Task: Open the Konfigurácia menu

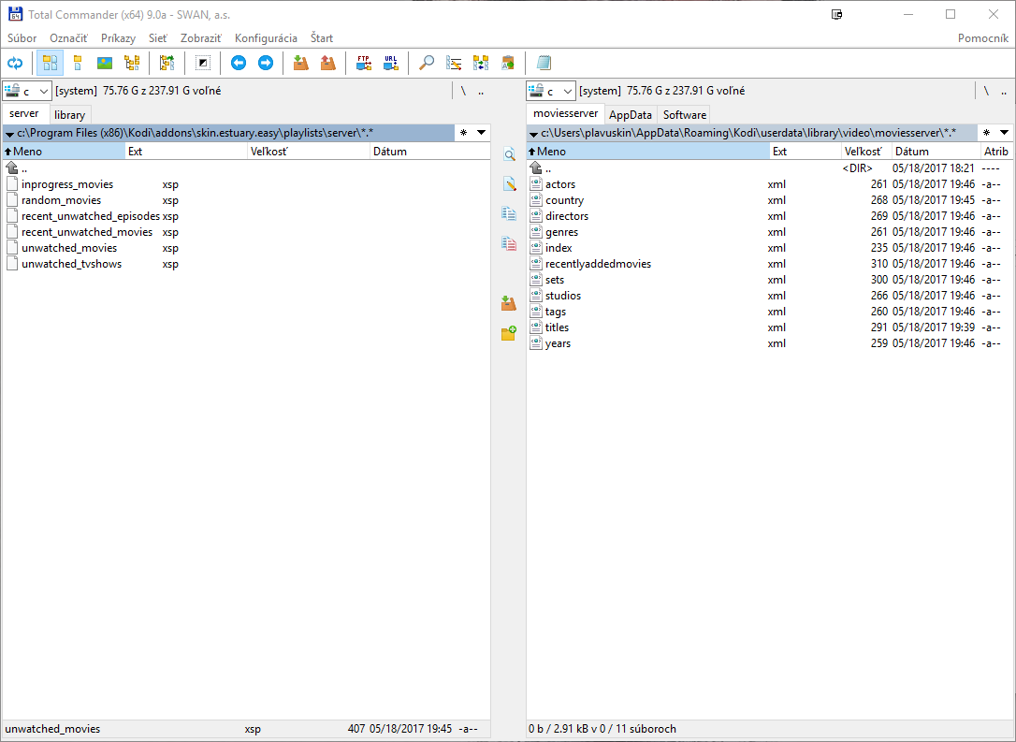Action: [266, 38]
